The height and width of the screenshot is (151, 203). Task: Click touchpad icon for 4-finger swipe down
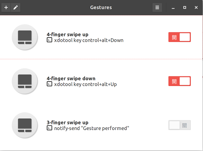click(x=25, y=81)
